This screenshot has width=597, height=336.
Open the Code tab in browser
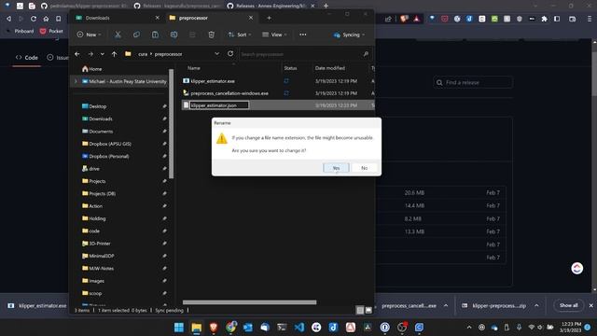(27, 58)
